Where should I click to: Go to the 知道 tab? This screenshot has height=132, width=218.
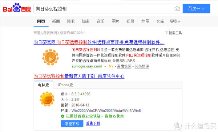86,21
